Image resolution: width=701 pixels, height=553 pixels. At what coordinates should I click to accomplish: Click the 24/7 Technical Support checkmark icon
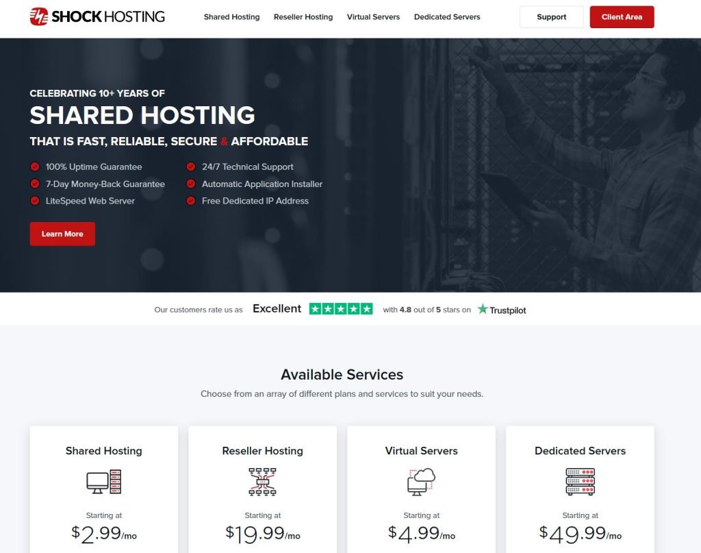pyautogui.click(x=191, y=167)
